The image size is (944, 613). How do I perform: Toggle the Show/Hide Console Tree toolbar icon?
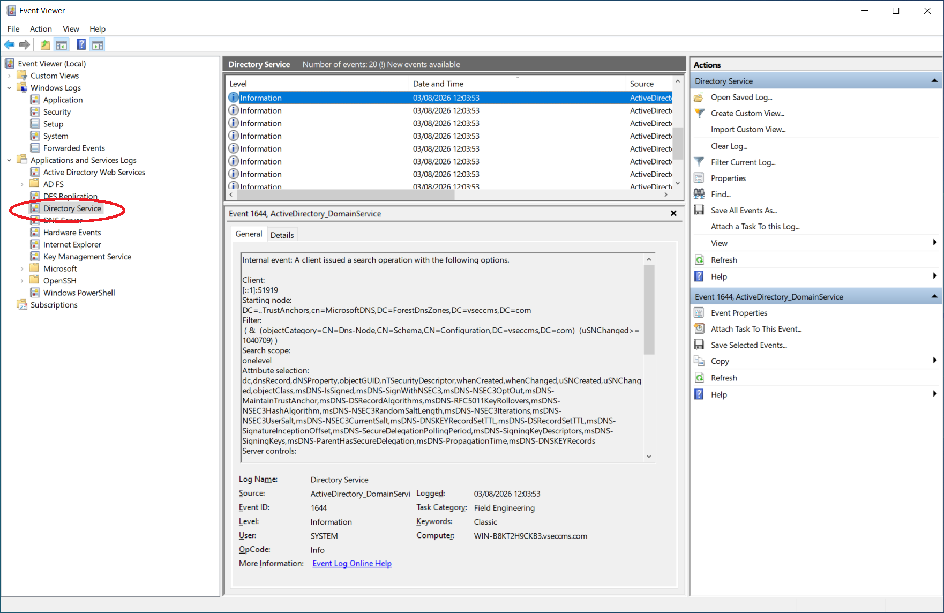pos(62,45)
